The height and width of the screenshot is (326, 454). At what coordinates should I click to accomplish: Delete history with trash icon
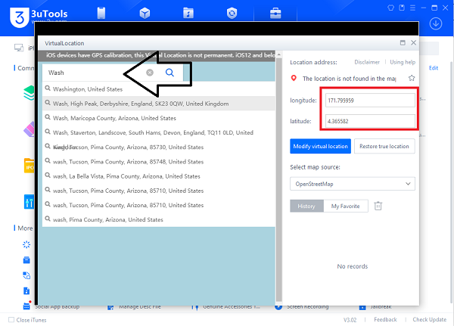pos(378,206)
